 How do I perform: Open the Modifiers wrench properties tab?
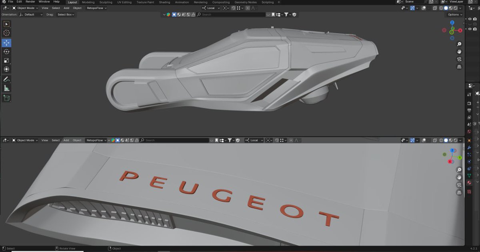(x=469, y=148)
